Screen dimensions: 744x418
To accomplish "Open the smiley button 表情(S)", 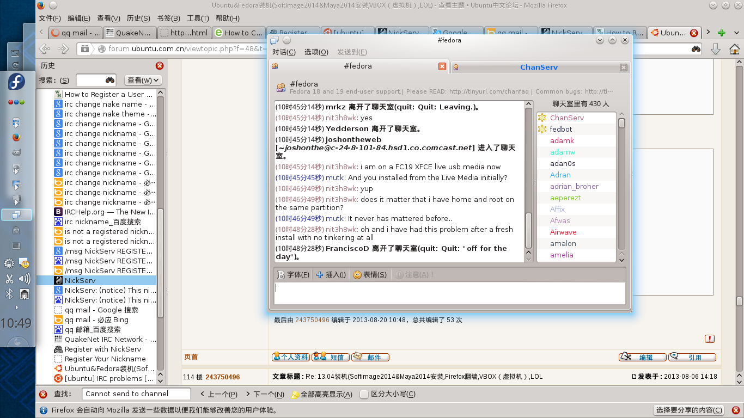I will tap(370, 275).
